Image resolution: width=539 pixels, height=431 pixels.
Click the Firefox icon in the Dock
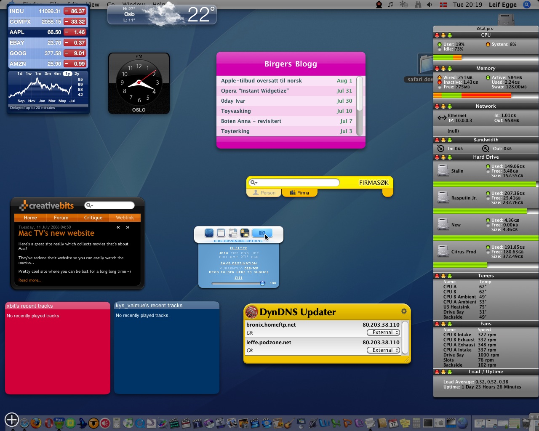tap(36, 423)
